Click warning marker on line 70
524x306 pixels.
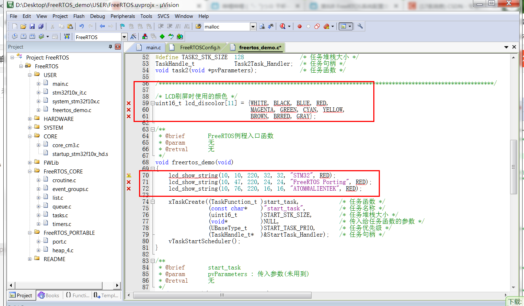(128, 176)
